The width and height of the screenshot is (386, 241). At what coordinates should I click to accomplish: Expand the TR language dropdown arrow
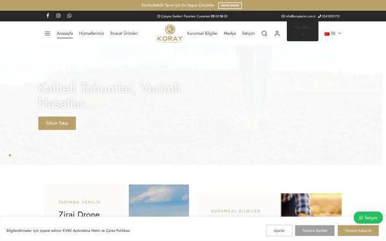339,33
